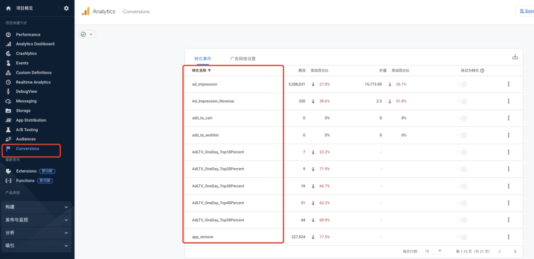This screenshot has width=534, height=259.
Task: Click the Realtime Analytics clock icon
Action: tap(8, 82)
